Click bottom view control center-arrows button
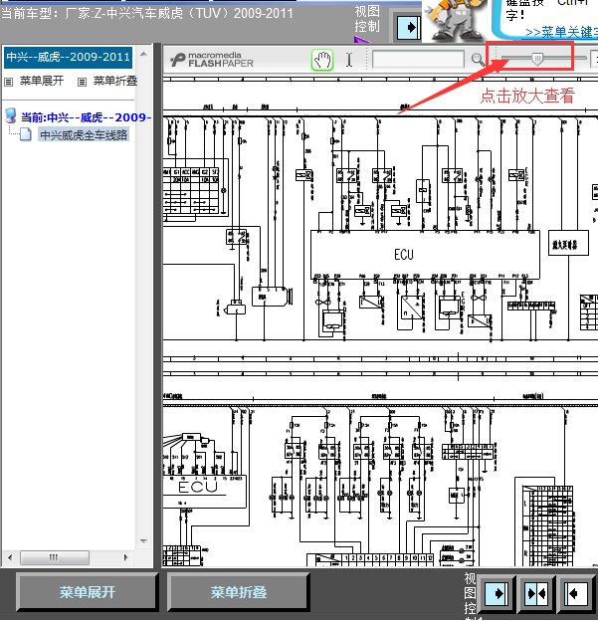The image size is (598, 623). (536, 594)
